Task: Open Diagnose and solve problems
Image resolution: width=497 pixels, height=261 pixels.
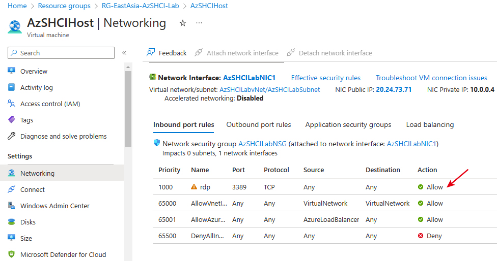Action: coord(63,137)
